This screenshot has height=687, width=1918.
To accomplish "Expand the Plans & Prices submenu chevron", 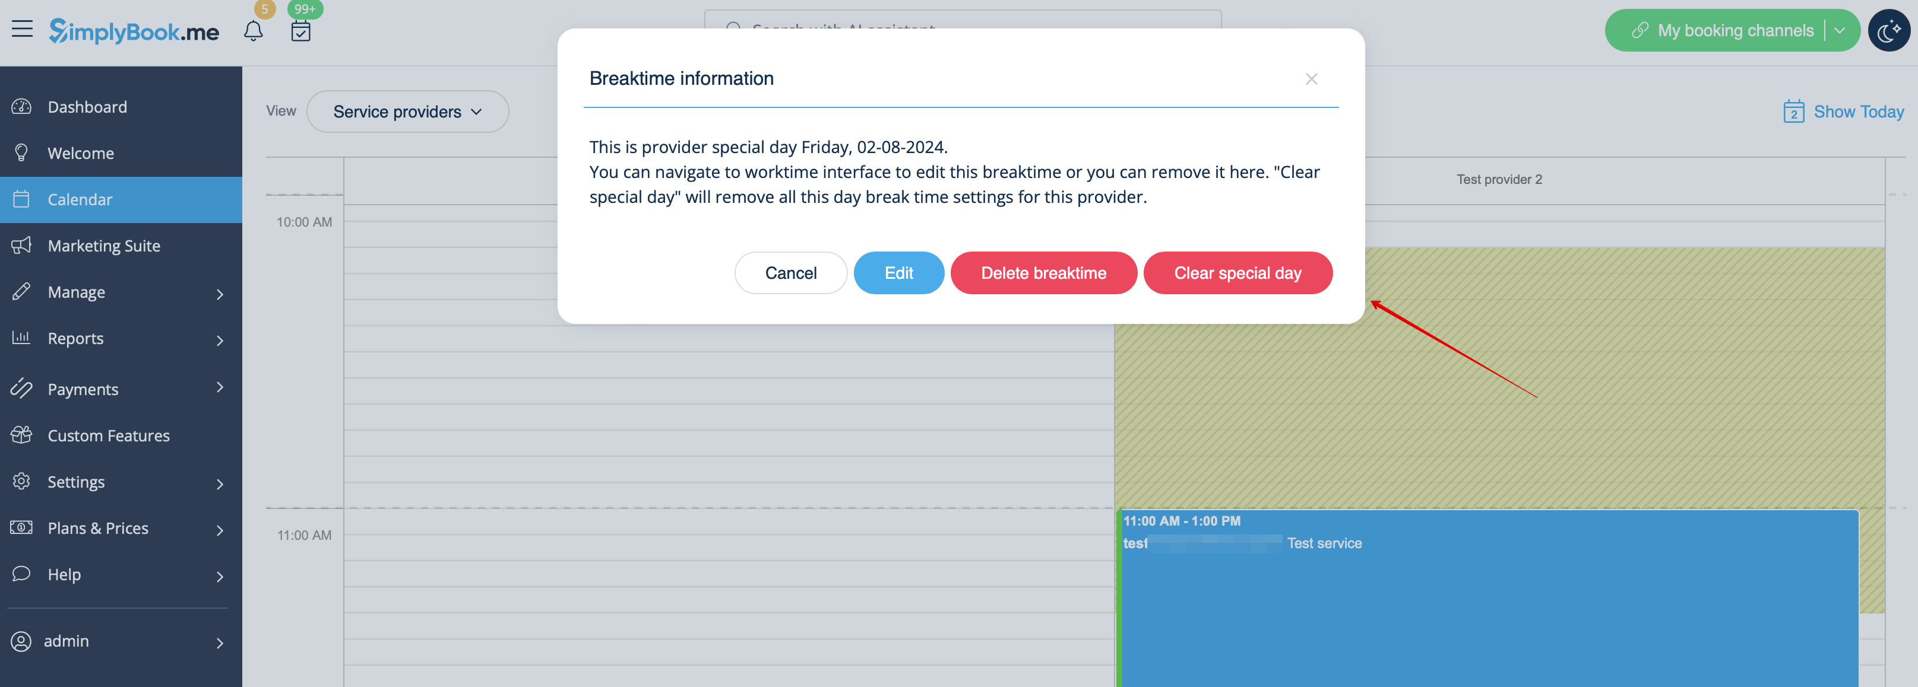I will click(220, 529).
